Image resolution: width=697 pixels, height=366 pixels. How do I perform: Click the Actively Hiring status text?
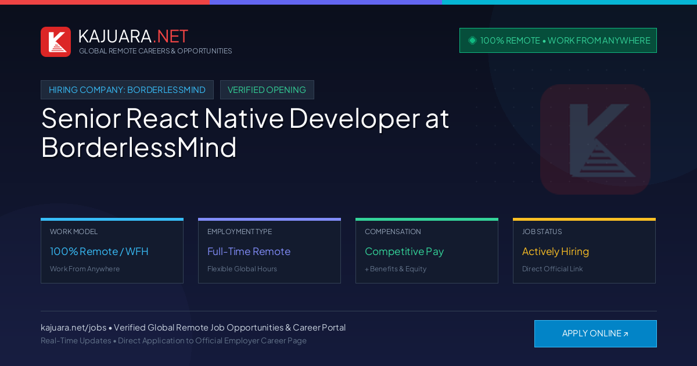click(555, 252)
